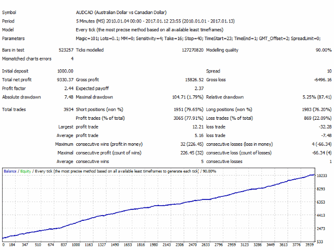This screenshot has width=334, height=250.
Task: Click the Spread value '10'
Action: point(329,71)
